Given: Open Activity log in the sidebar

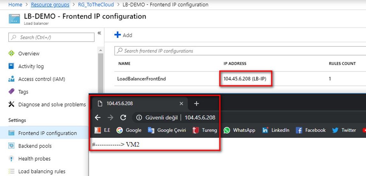Looking at the screenshot, I should coord(31,66).
